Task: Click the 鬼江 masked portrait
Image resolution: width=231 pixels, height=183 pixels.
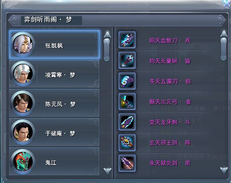Action: click(23, 161)
